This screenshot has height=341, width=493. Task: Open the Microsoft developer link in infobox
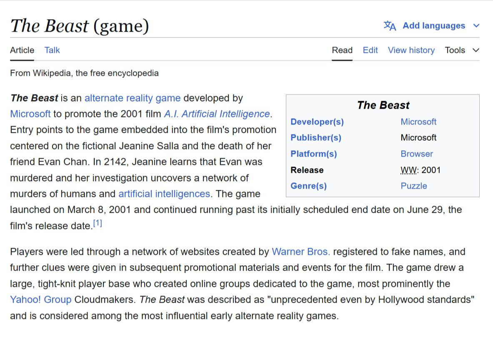(418, 122)
